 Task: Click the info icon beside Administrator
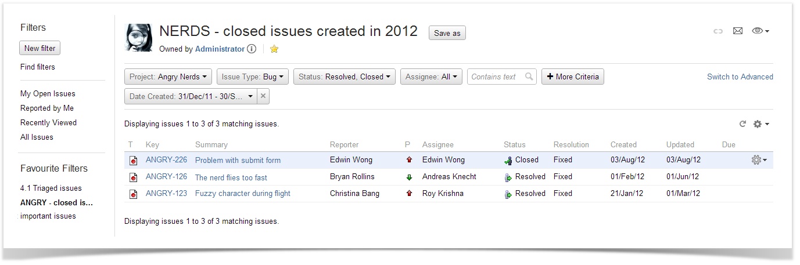(252, 49)
